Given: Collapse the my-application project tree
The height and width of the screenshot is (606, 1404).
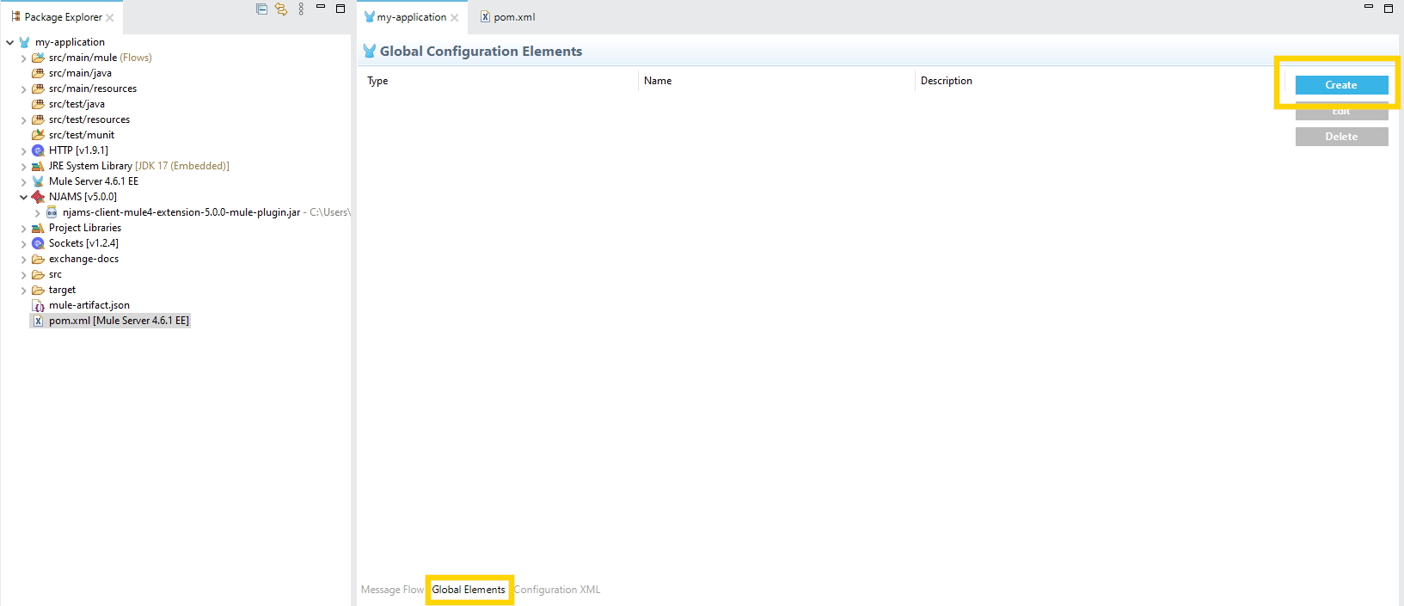Looking at the screenshot, I should pyautogui.click(x=9, y=42).
